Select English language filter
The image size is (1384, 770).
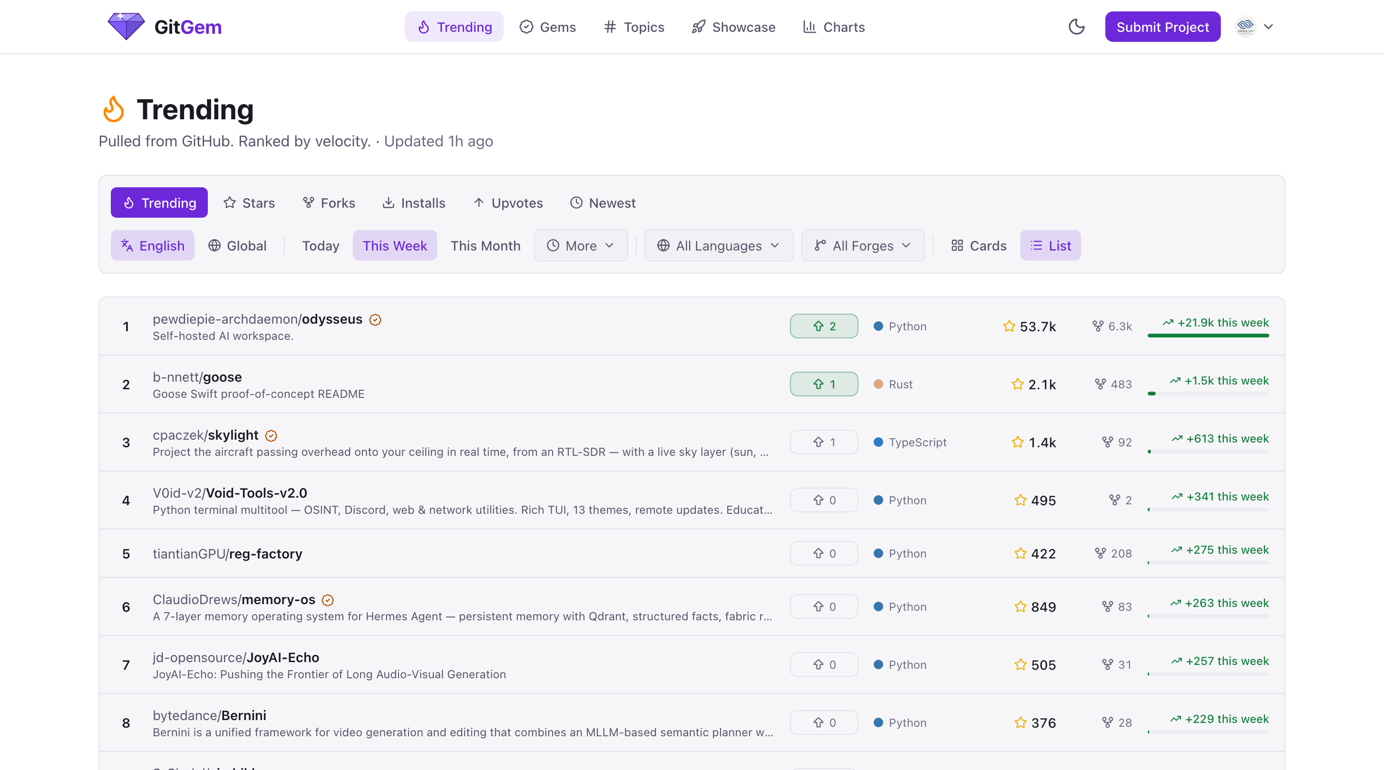(153, 245)
